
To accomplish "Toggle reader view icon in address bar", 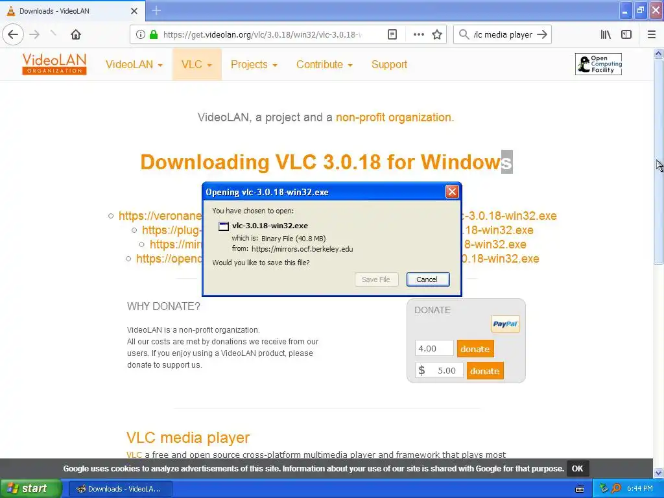I will pyautogui.click(x=392, y=34).
